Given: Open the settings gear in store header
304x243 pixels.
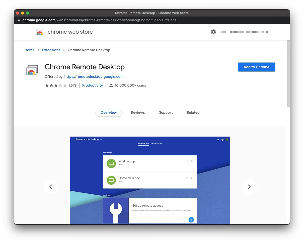Looking at the screenshot, I should click(213, 32).
